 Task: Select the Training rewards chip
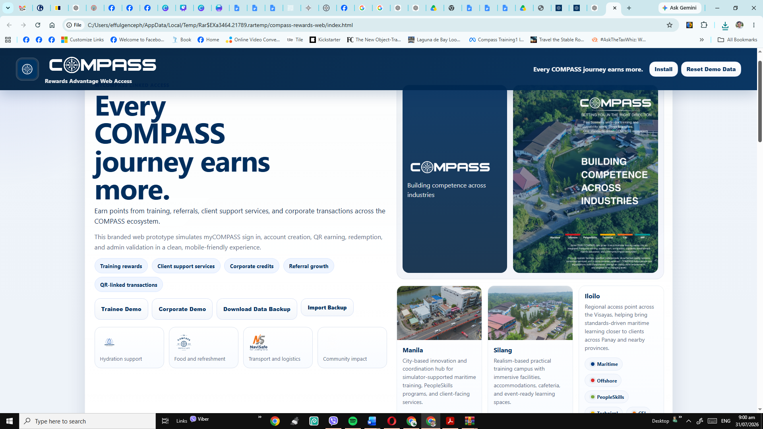pos(121,266)
